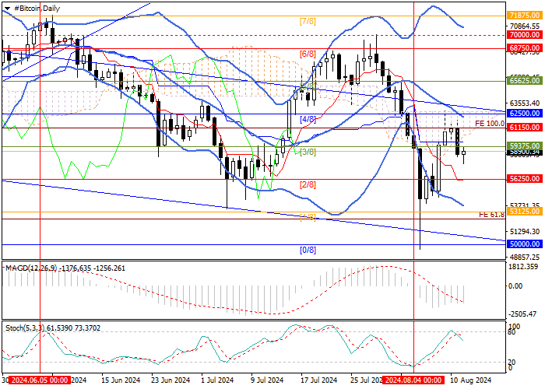Click the 51294.30 price scale value
Image resolution: width=545 pixels, height=389 pixels.
(x=525, y=232)
